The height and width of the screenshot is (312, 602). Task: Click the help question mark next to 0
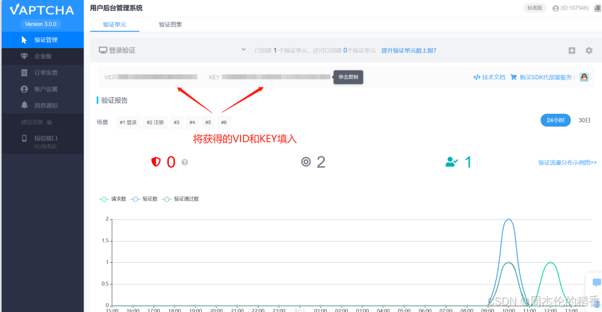pos(185,162)
